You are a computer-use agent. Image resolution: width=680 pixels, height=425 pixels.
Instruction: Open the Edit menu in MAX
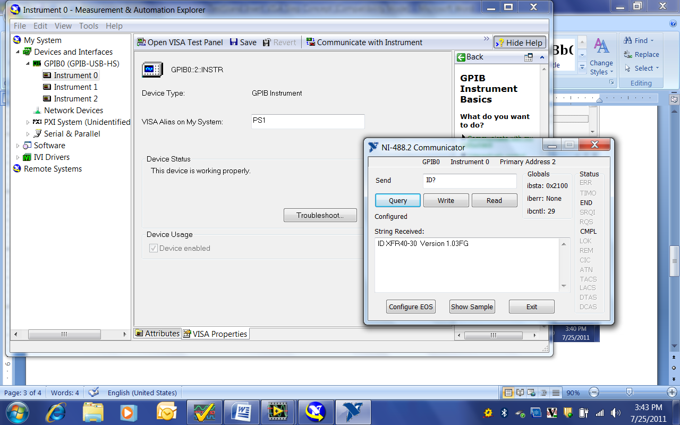40,26
